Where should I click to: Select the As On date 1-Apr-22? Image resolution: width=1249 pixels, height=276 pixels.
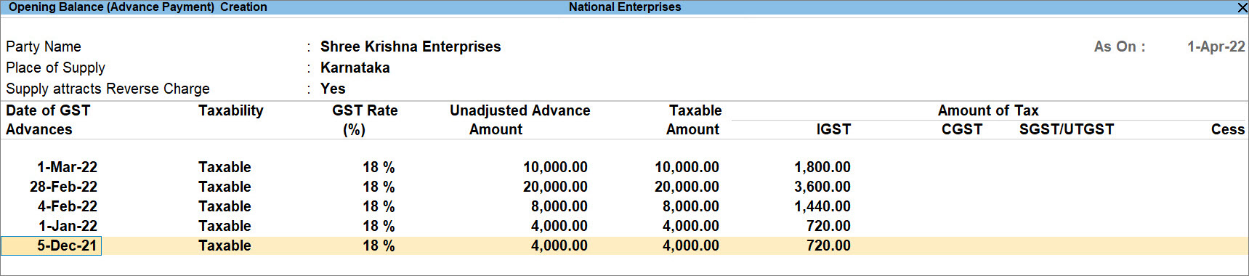click(1216, 46)
